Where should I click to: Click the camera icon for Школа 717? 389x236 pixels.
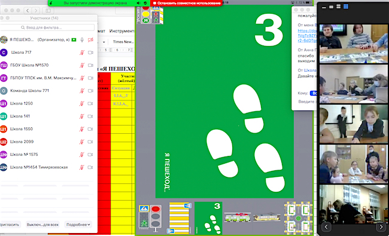coord(90,53)
